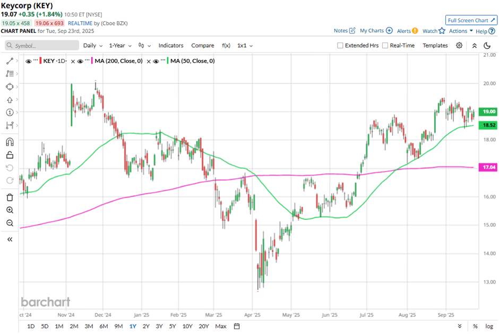Delete drawings with the trash icon
499x334 pixels.
(10, 197)
